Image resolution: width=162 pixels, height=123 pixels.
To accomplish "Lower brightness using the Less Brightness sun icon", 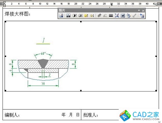I will 92,16.
